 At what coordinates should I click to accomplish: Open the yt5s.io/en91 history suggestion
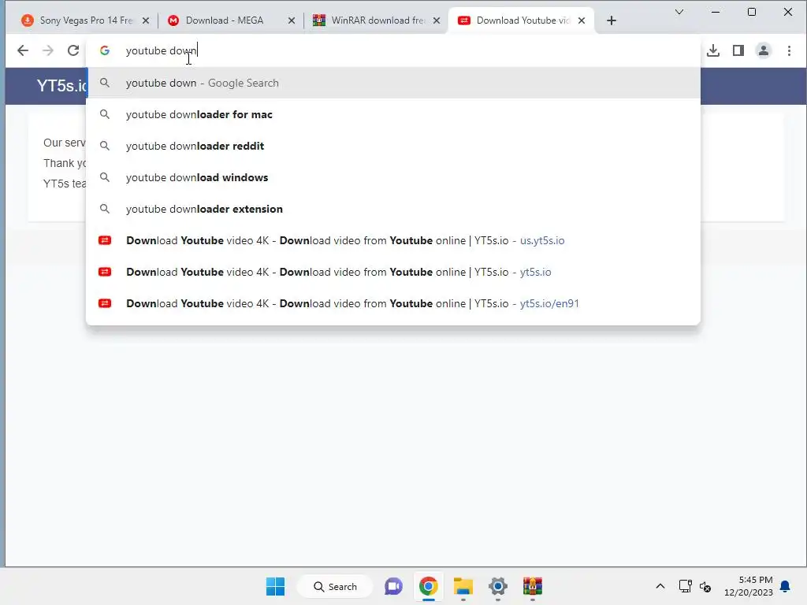393,303
